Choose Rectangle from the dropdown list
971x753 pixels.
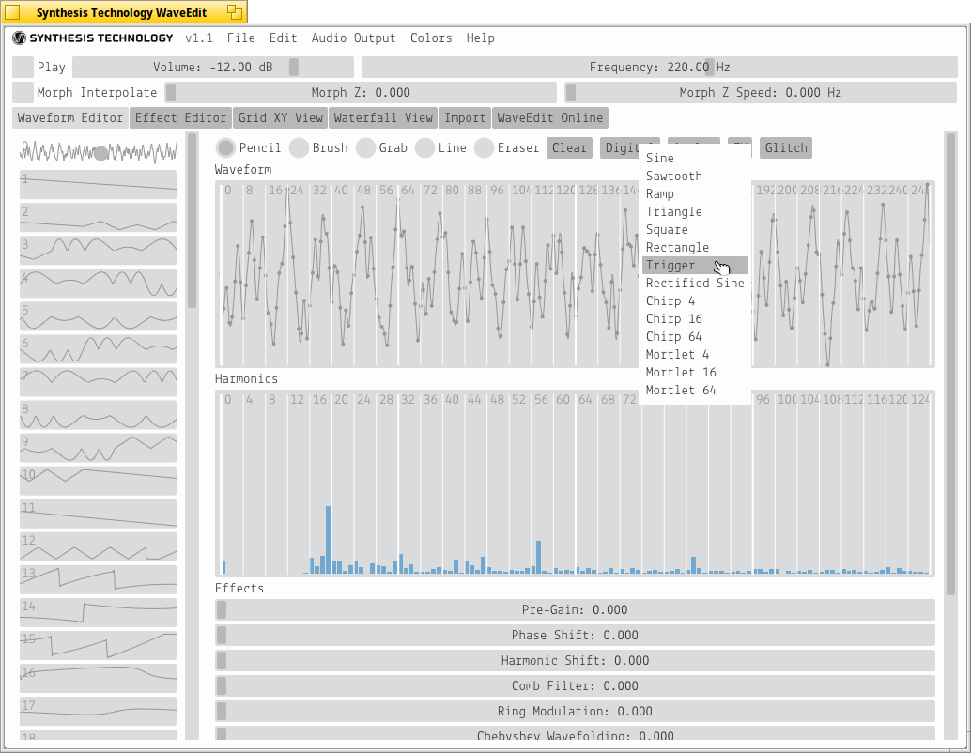click(x=694, y=248)
